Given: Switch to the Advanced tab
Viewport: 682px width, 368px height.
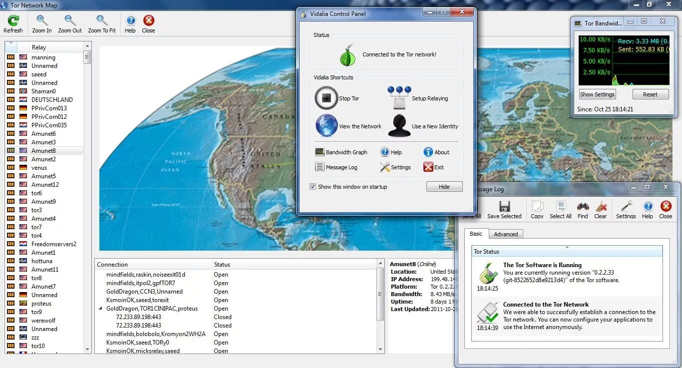Looking at the screenshot, I should (506, 234).
